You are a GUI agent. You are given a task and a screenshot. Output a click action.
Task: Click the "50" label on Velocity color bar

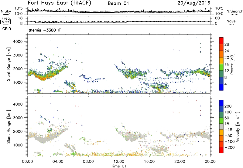[227, 118]
